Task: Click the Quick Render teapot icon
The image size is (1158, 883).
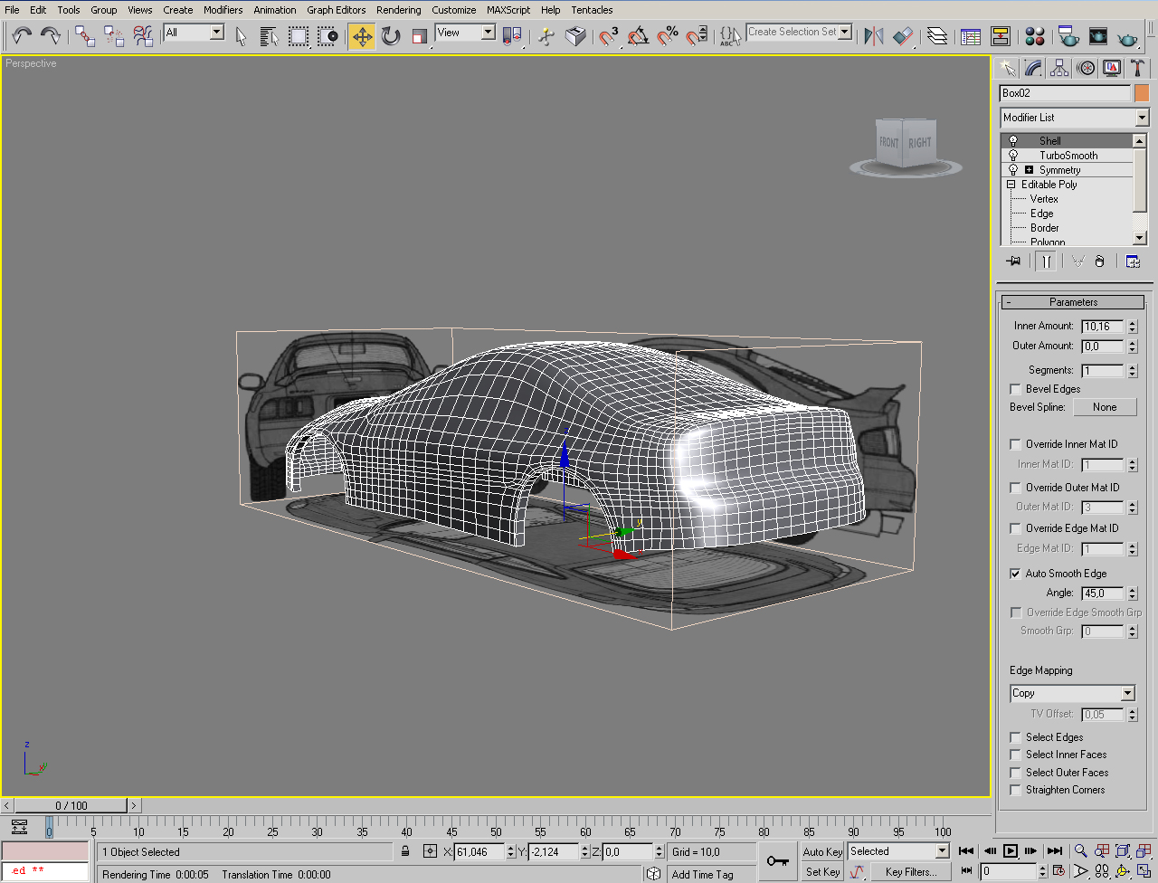Action: coord(1128,36)
